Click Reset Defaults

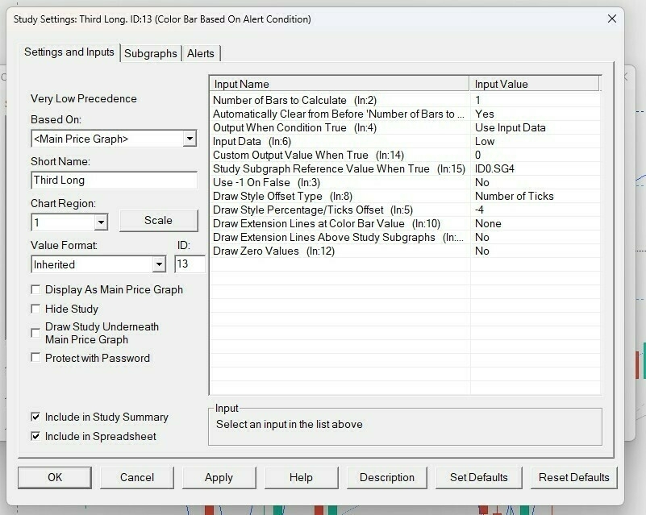(x=573, y=477)
